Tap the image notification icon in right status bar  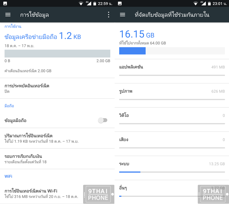coord(120,3)
